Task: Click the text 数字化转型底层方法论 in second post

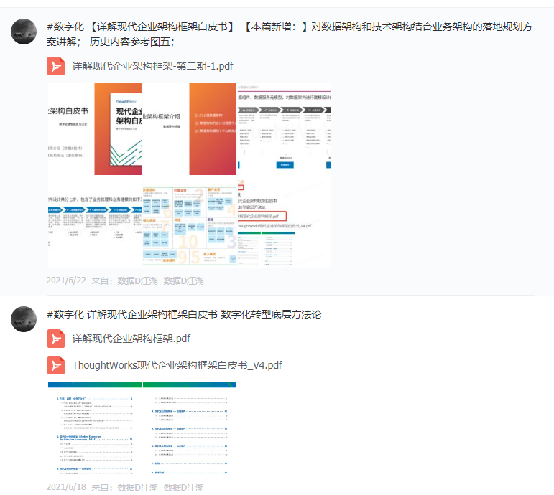Action: pyautogui.click(x=271, y=314)
